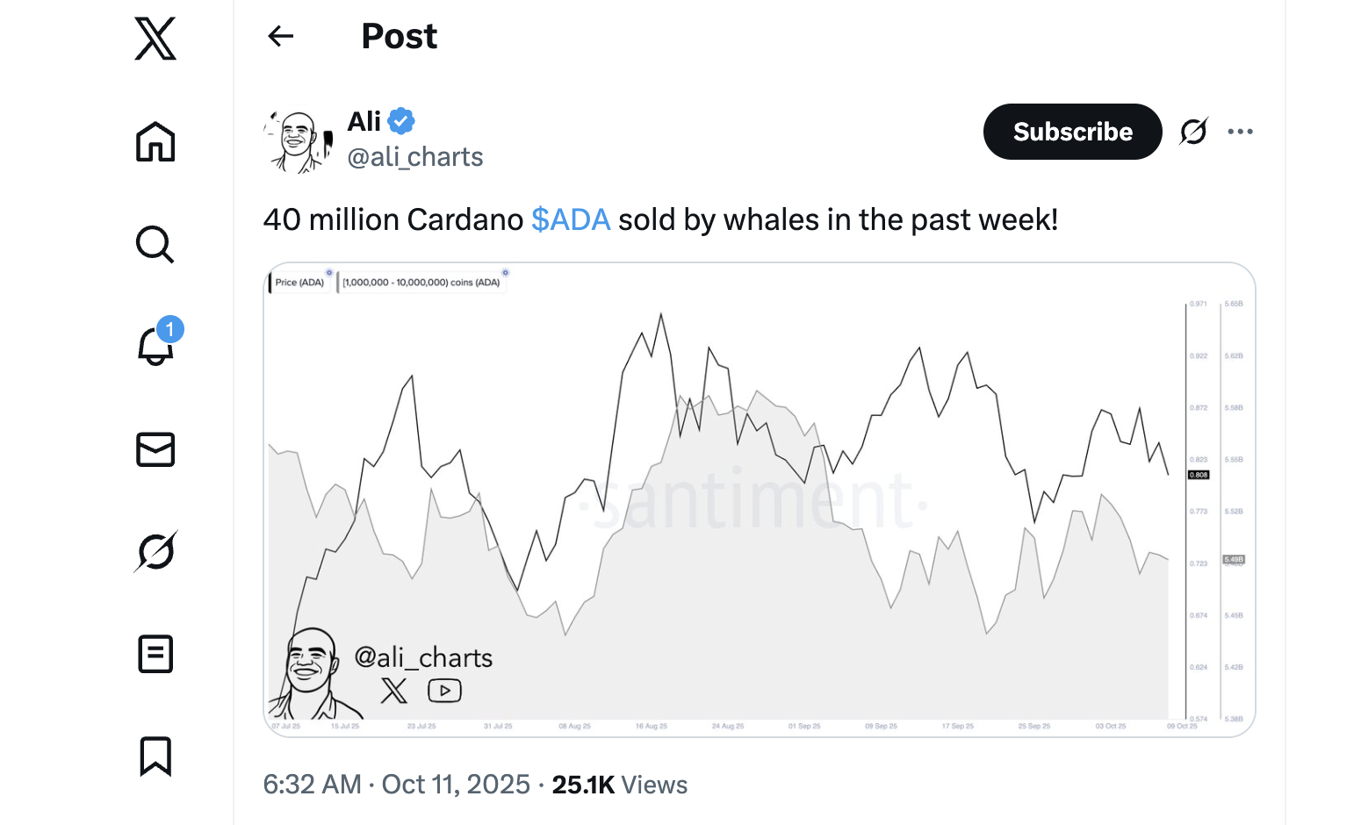This screenshot has width=1361, height=825.
Task: Click the $ADA cashtag link
Action: (x=571, y=219)
